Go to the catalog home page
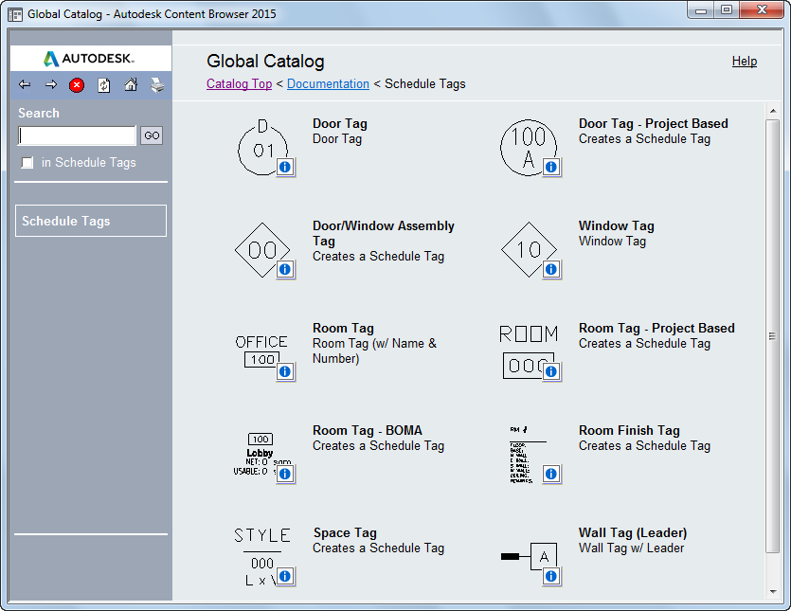This screenshot has width=791, height=611. pos(131,84)
